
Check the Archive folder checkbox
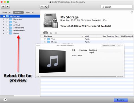coord(7,25)
